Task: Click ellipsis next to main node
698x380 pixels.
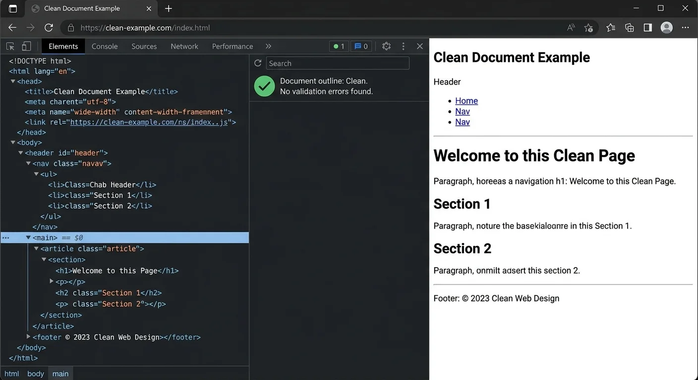Action: 5,238
